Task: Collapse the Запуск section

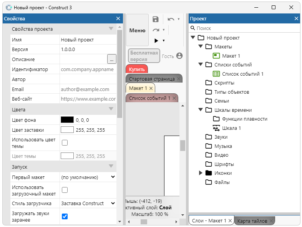Action: coord(111,166)
